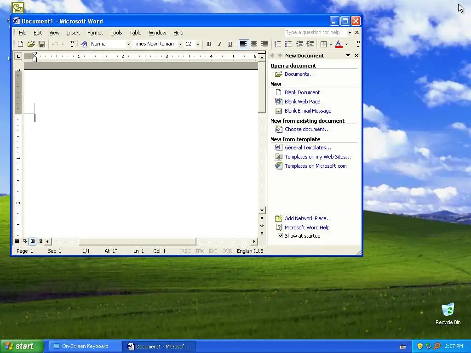The height and width of the screenshot is (353, 471).
Task: Toggle OVR overtype indicator
Action: click(227, 251)
